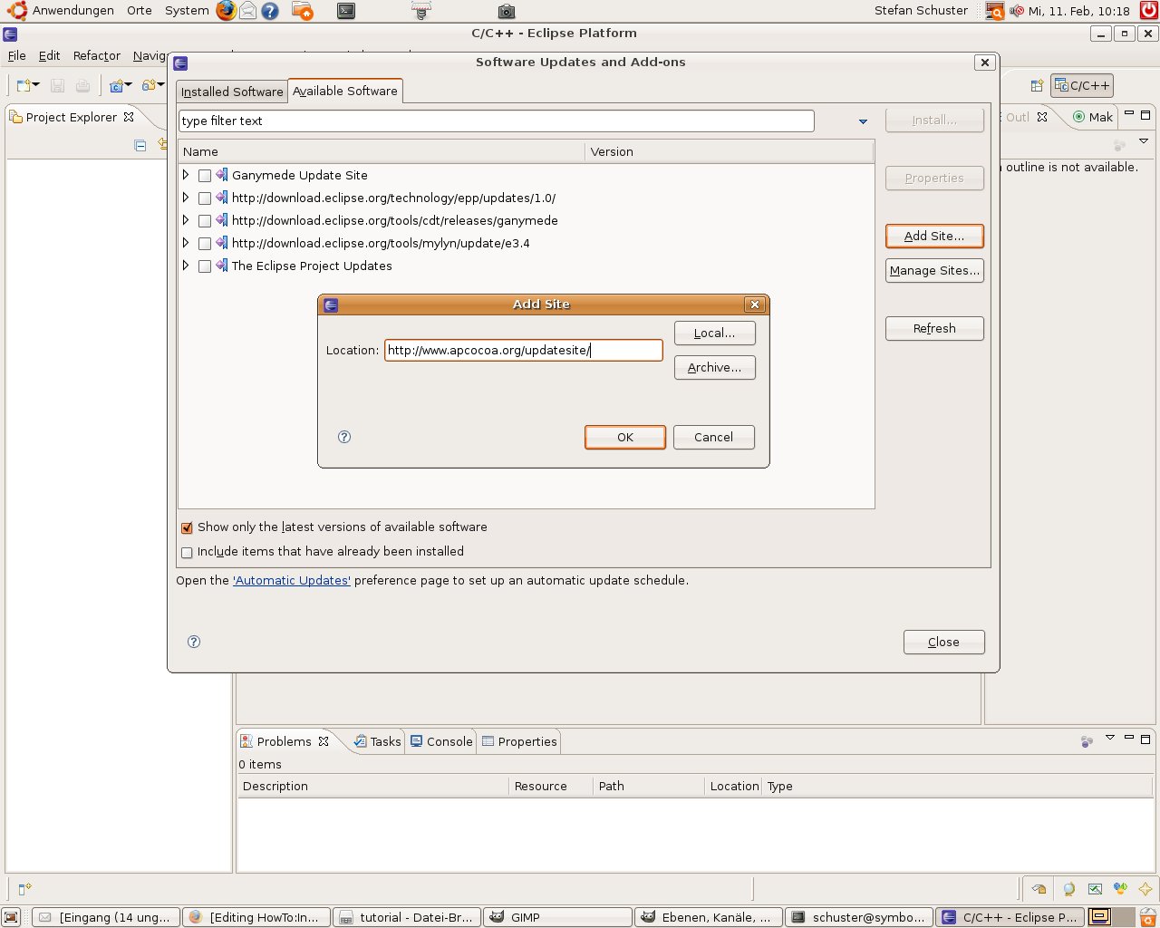Click the volume icon in top panel
This screenshot has height=928, width=1160.
click(1017, 11)
